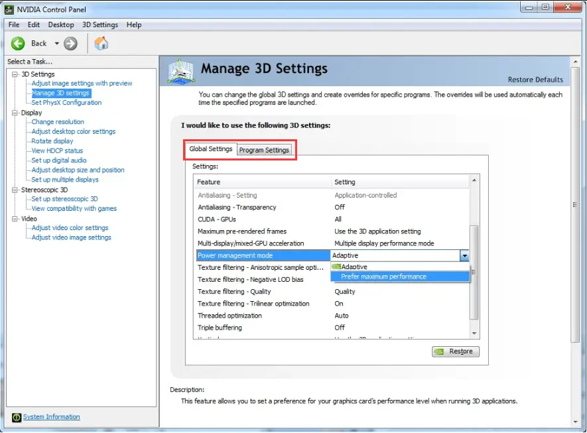Switch to the Program Settings tab
587x433 pixels.
click(x=264, y=150)
